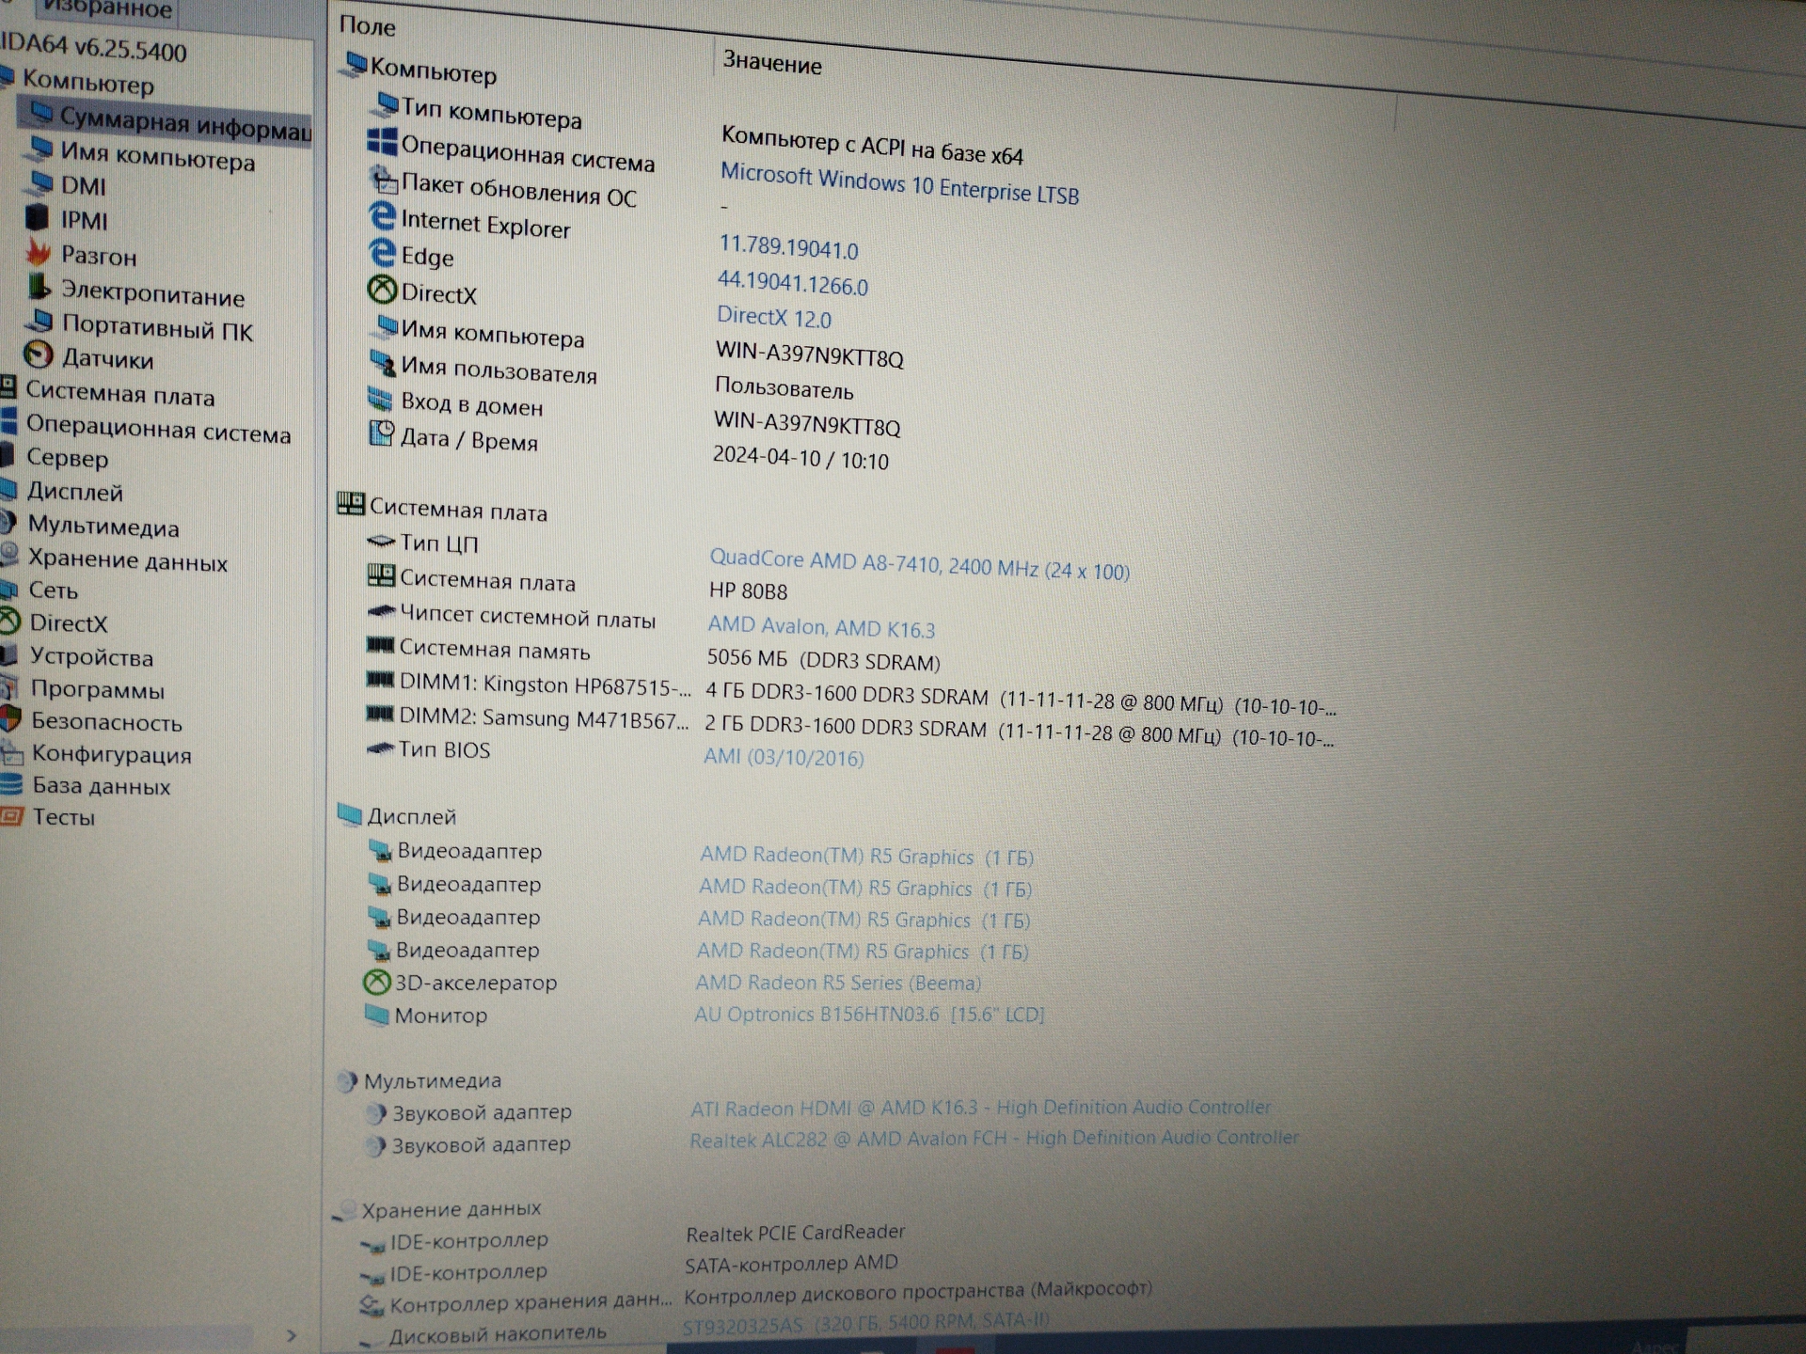Click Edge version 44.19041.1266.0 link
Screen dimensions: 1806x1354
click(792, 282)
